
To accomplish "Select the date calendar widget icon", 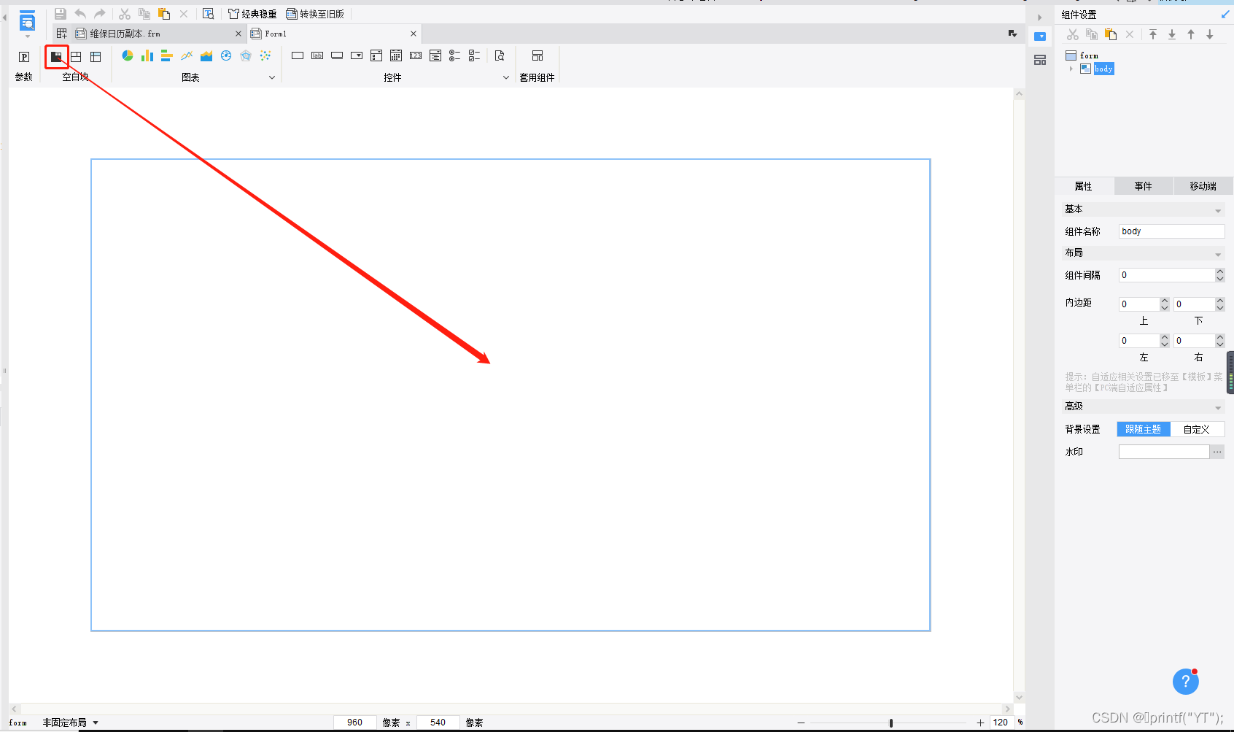I will (x=396, y=55).
